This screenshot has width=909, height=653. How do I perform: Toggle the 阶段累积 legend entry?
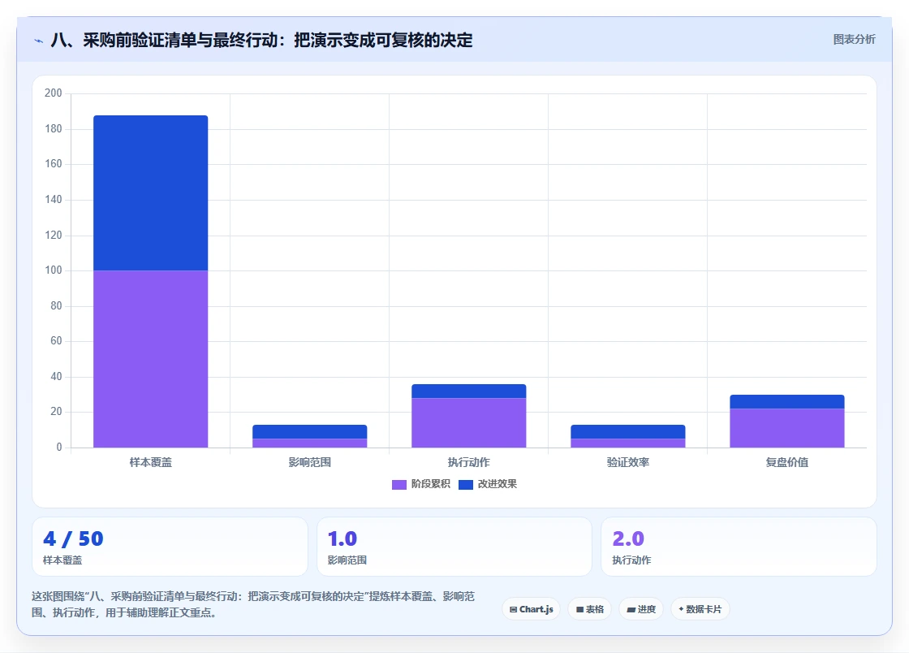(x=421, y=484)
